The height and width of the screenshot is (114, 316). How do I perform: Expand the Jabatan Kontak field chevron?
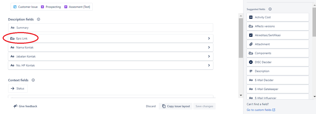(209, 56)
